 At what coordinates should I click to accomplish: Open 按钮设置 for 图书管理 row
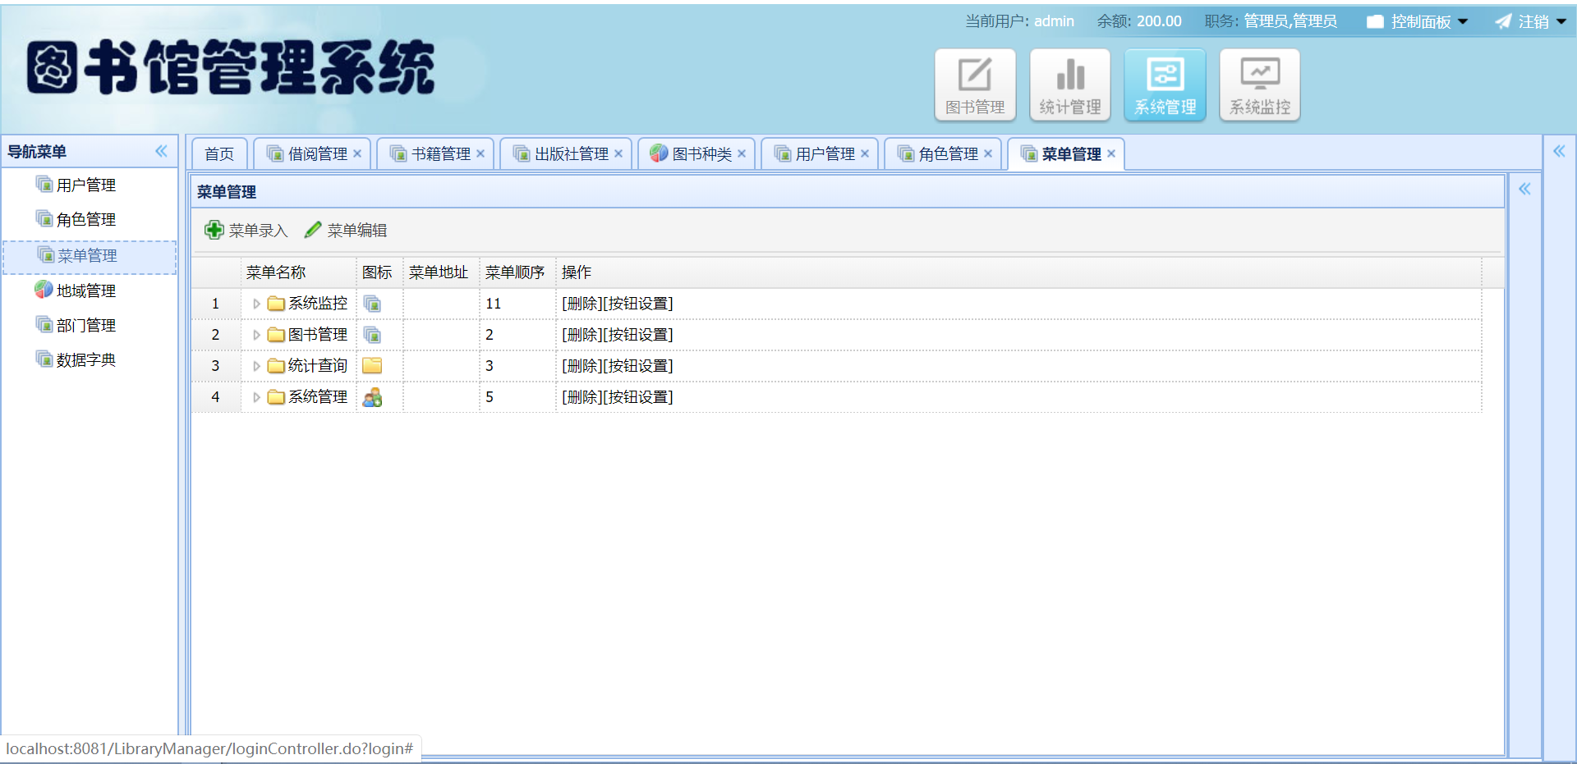coord(637,335)
